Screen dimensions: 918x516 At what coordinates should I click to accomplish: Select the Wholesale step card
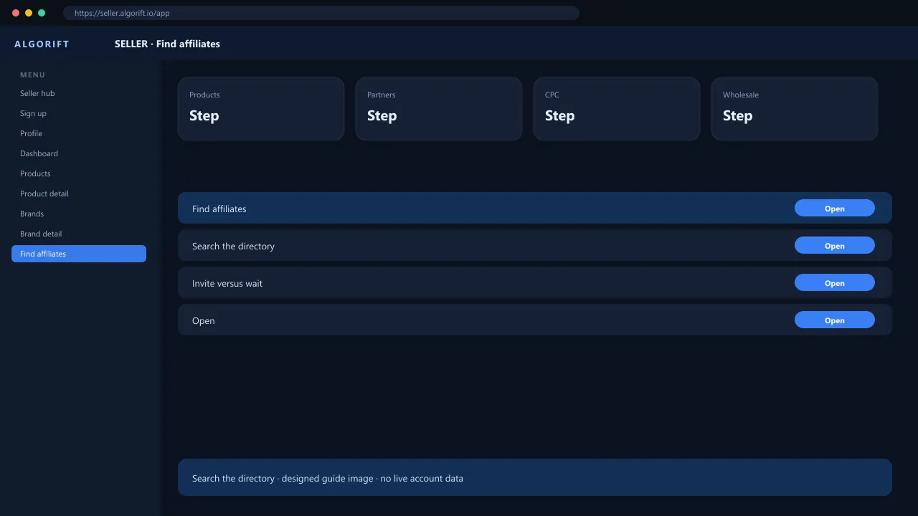pos(795,109)
